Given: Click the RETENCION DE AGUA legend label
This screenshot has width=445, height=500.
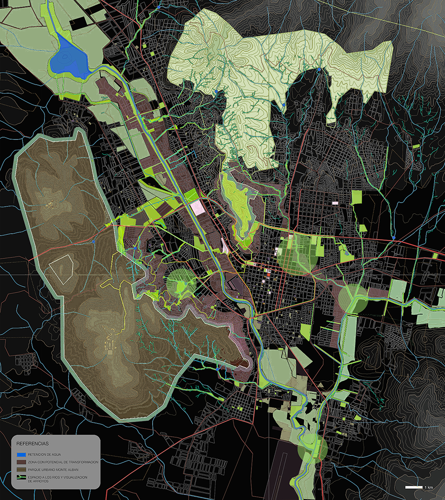Looking at the screenshot, I should pos(44,455).
